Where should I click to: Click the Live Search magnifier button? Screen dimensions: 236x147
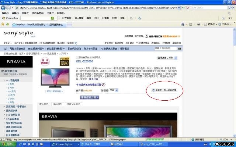point(230,8)
